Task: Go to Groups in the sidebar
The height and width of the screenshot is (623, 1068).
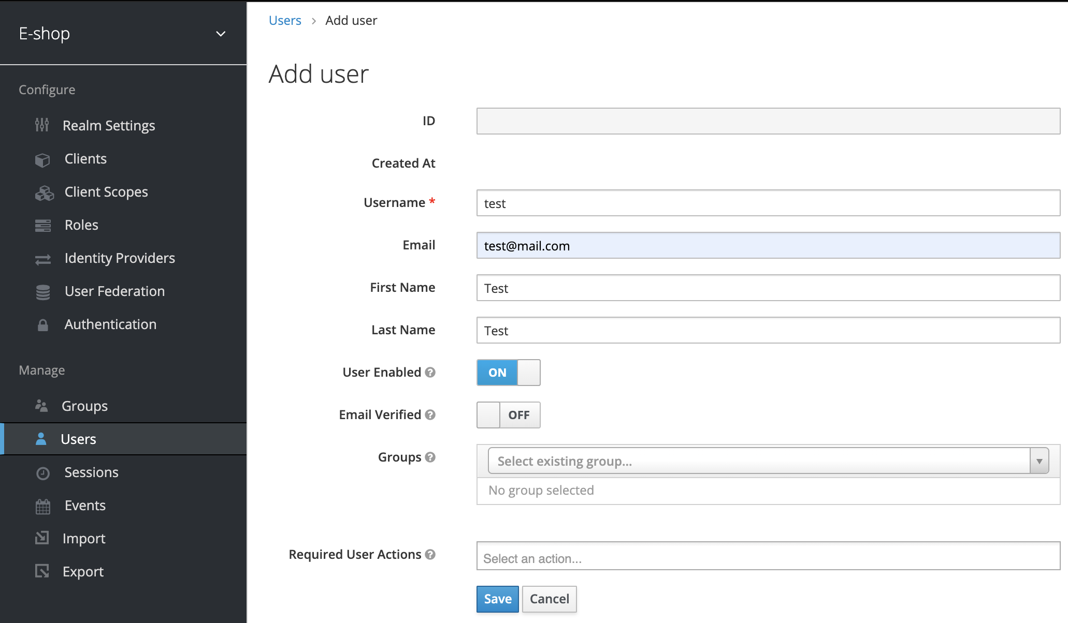Action: (84, 406)
